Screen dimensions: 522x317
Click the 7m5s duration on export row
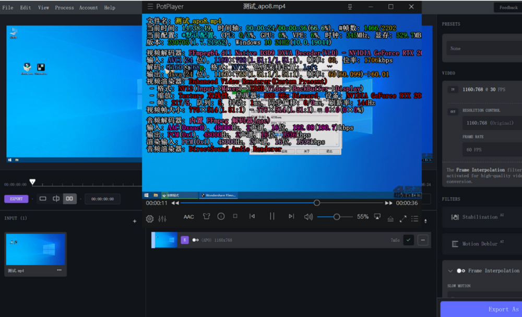click(395, 240)
